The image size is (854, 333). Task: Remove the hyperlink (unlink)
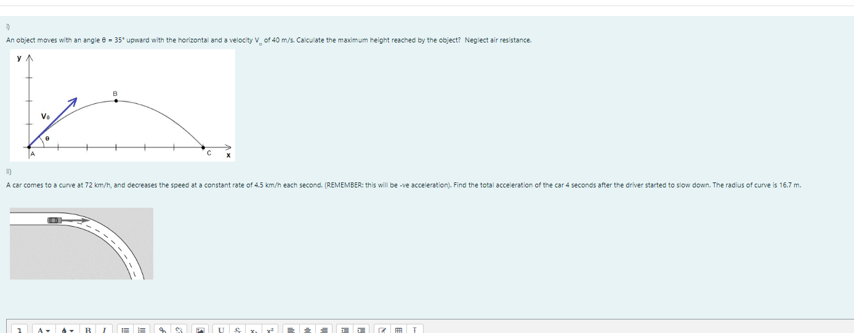179,330
